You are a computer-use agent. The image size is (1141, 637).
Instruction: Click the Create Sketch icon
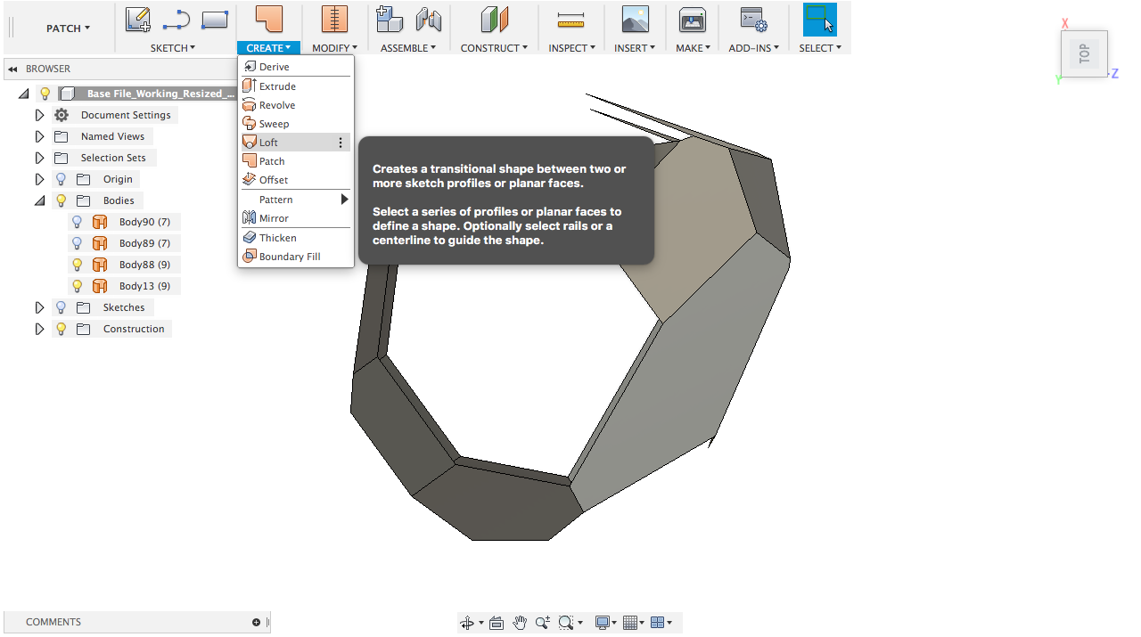pyautogui.click(x=137, y=20)
